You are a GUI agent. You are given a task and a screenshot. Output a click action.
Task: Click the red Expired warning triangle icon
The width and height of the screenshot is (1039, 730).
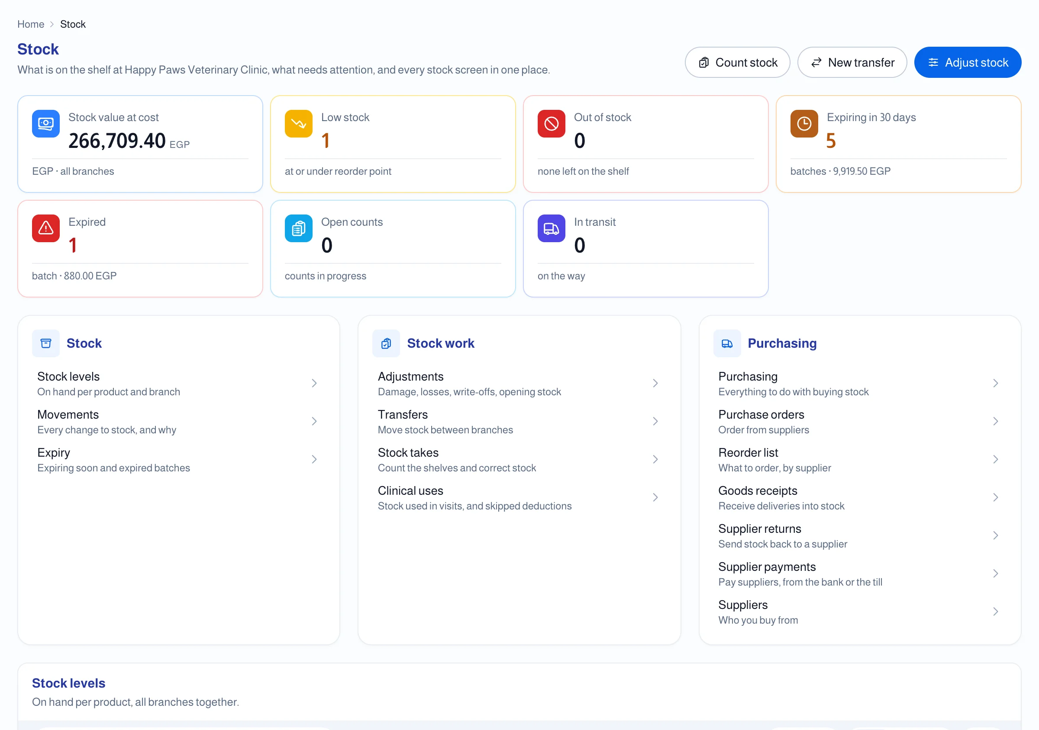[x=46, y=228]
